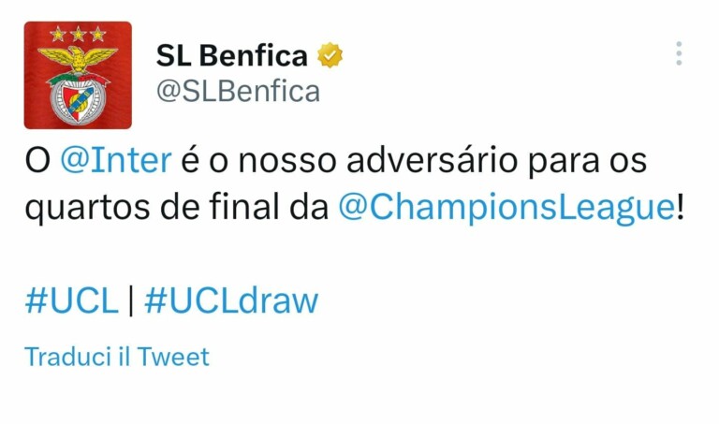Open the three-dot more options menu
719x424 pixels.
coord(679,53)
